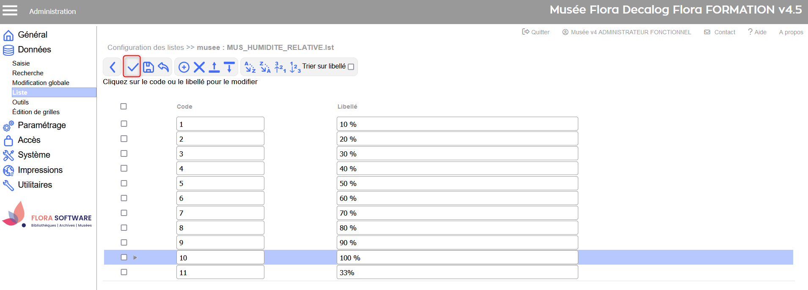Go back with the left chevron icon
Screen dimensions: 808x290
113,67
